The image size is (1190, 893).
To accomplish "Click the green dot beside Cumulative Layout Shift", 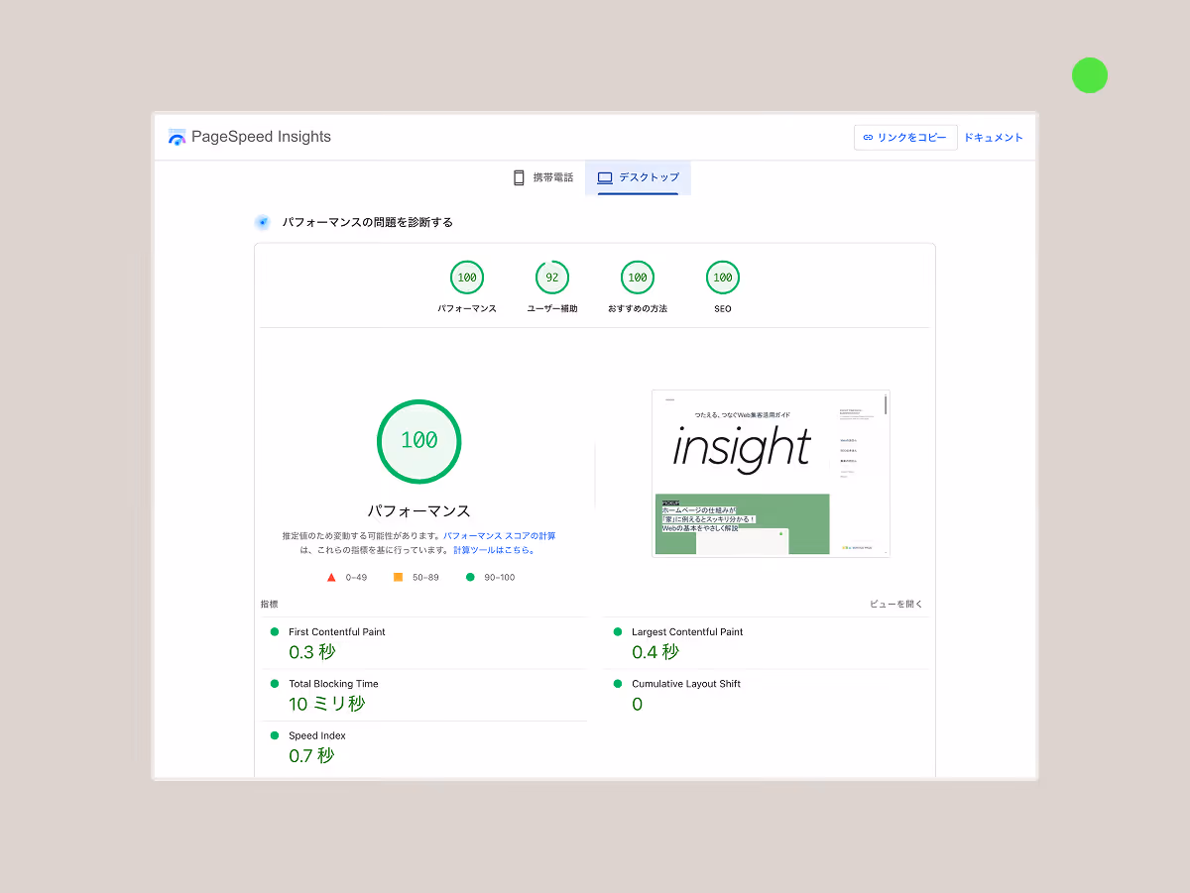I will pyautogui.click(x=618, y=683).
